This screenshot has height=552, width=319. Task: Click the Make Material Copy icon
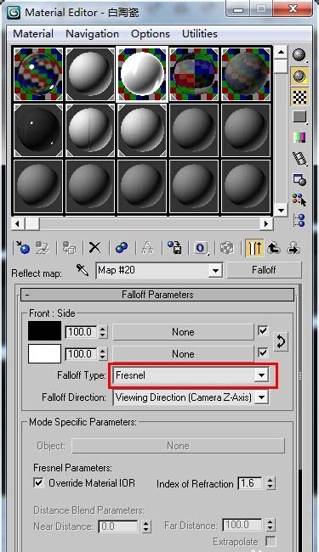(x=122, y=248)
